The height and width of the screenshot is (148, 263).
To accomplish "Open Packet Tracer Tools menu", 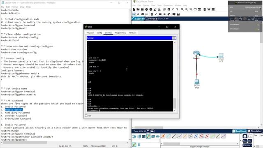I will (x=159, y=5).
